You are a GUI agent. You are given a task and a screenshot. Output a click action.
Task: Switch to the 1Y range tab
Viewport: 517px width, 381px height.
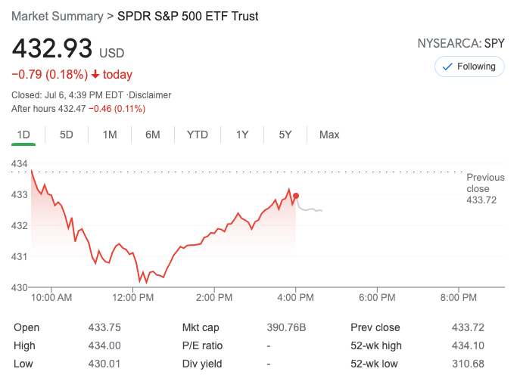(242, 135)
